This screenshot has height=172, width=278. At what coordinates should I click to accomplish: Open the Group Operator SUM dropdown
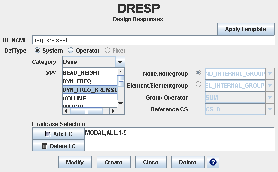pyautogui.click(x=270, y=97)
